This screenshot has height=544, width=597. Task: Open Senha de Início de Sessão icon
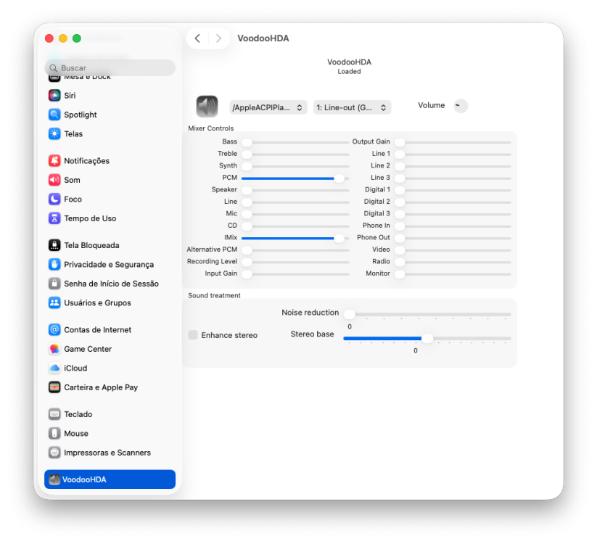[x=54, y=283]
